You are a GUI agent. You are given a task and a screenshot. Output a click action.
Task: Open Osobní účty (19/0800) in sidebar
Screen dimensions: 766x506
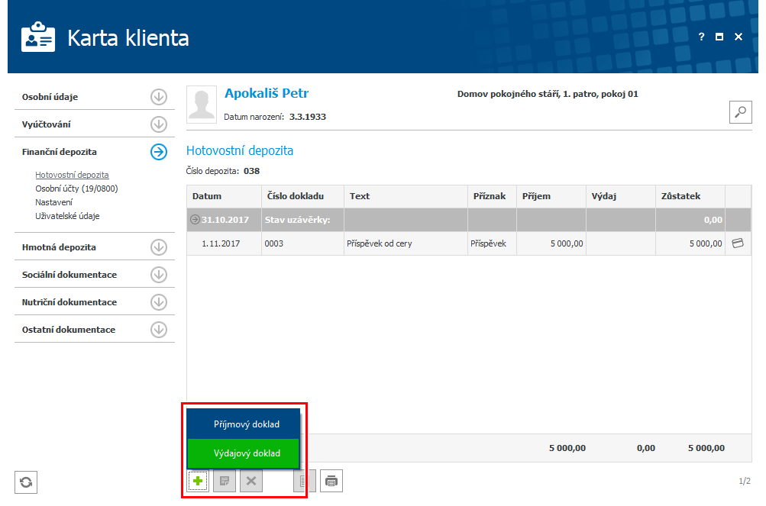click(x=76, y=189)
